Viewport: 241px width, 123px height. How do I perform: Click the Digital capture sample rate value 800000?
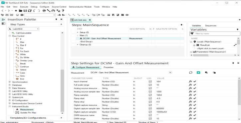point(160,108)
